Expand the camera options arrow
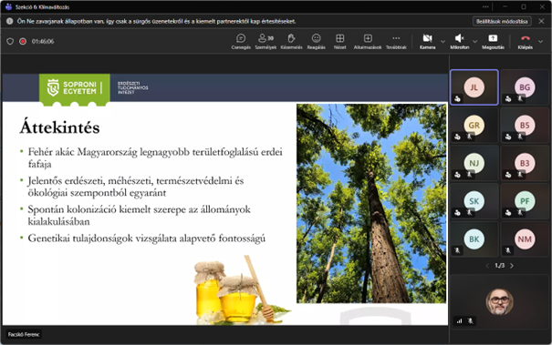The height and width of the screenshot is (345, 552). [x=443, y=42]
